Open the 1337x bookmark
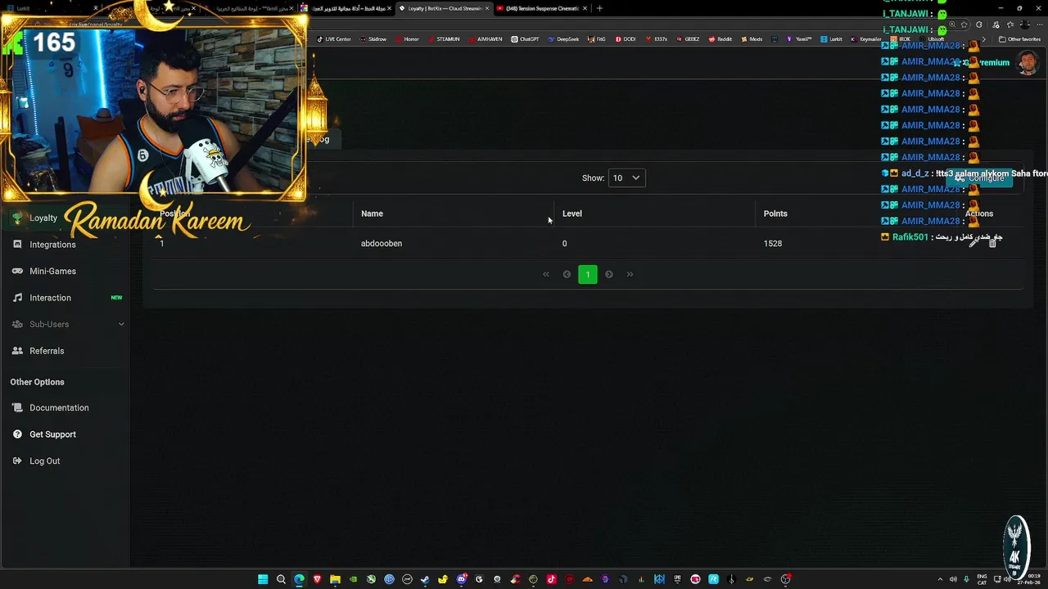 (x=656, y=39)
